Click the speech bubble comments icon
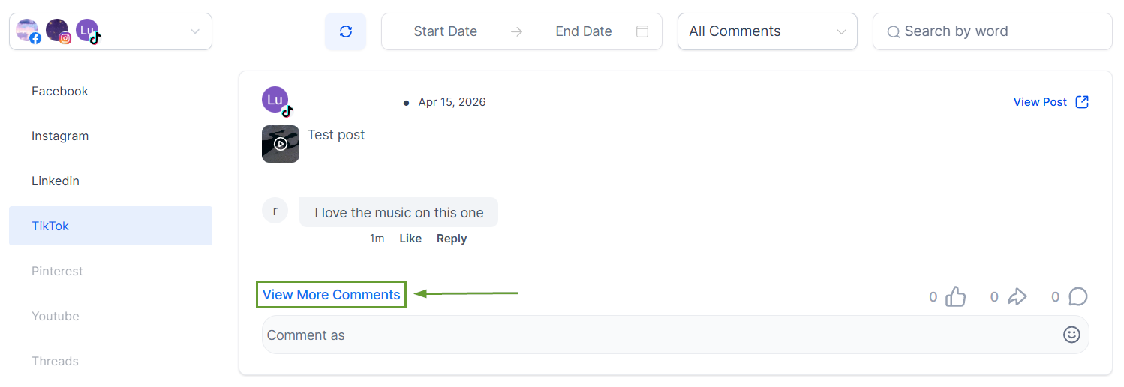Viewport: 1124px width, 387px height. click(x=1077, y=296)
